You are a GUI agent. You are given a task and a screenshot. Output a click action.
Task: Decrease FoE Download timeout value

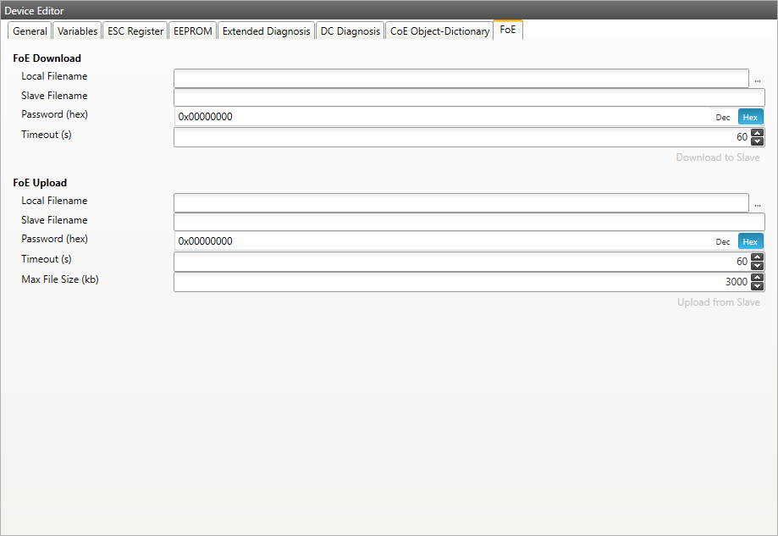tap(758, 141)
